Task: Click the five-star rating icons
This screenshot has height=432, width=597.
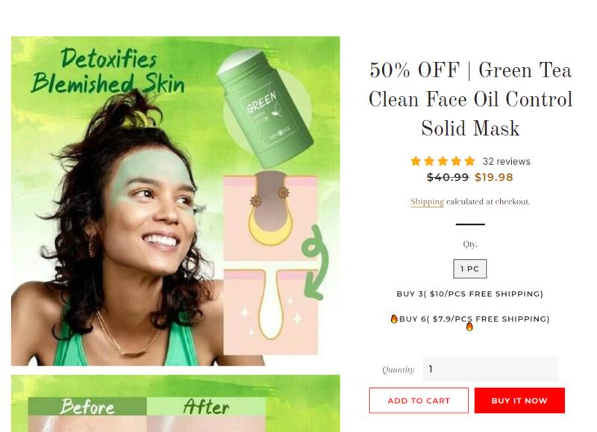Action: [443, 161]
